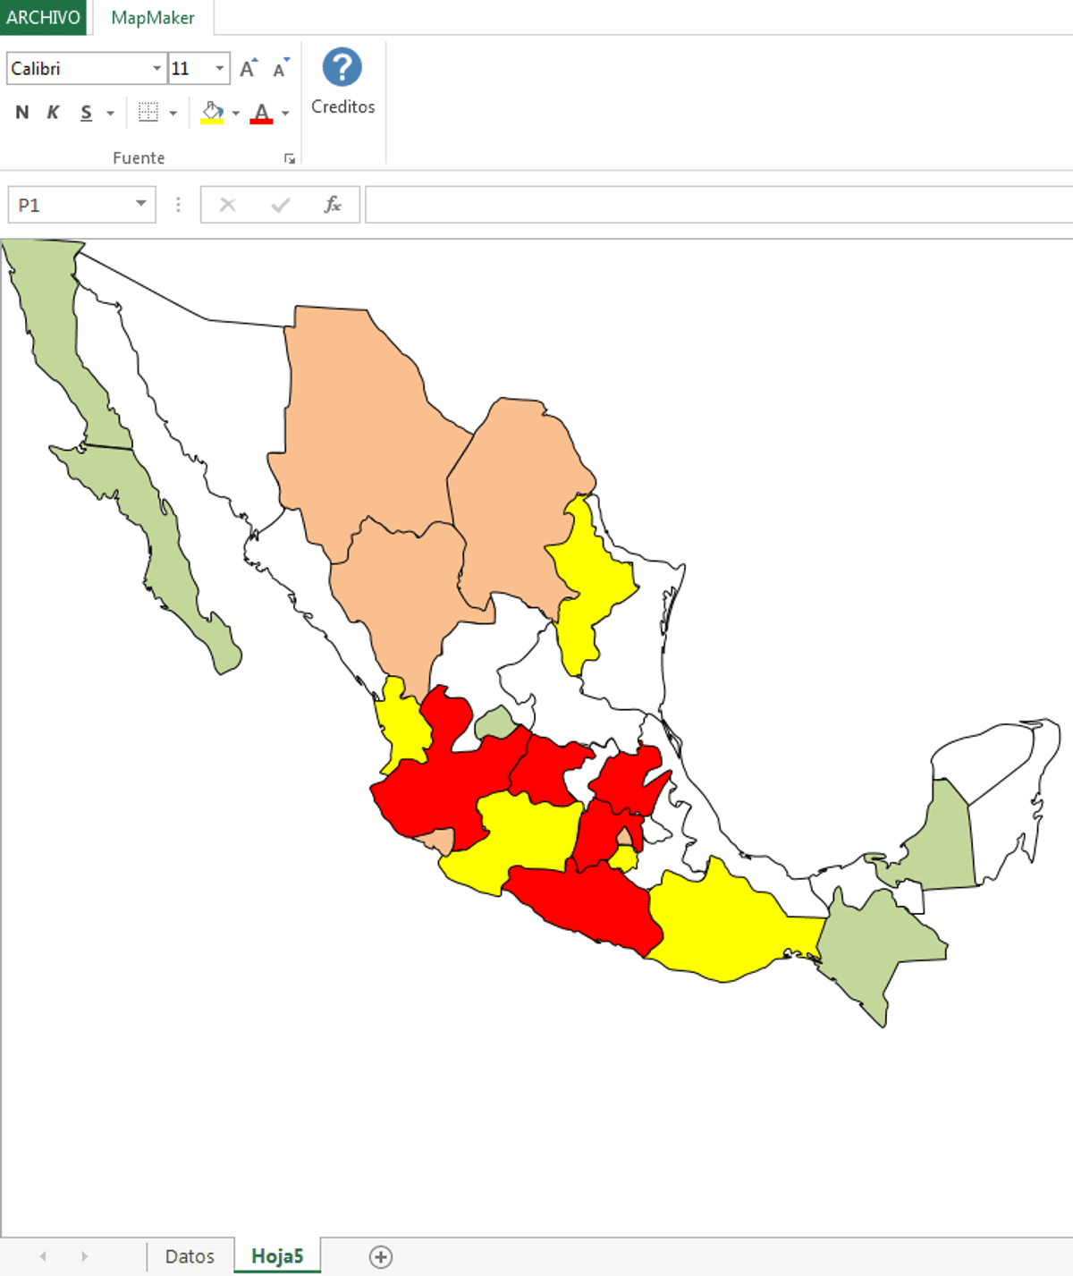Click the decrease font size icon

click(281, 68)
